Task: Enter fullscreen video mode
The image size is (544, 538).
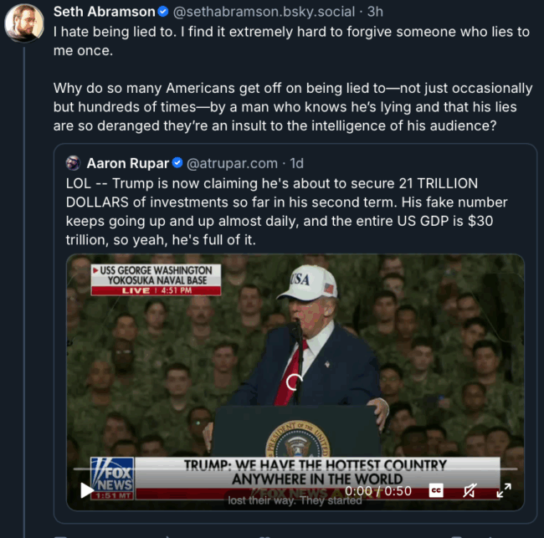Action: (x=504, y=491)
